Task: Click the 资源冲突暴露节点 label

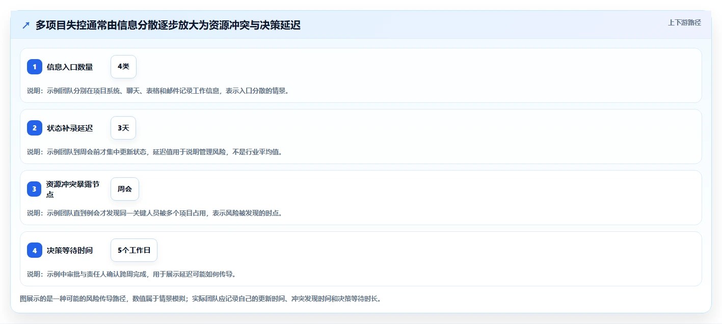Action: click(73, 189)
